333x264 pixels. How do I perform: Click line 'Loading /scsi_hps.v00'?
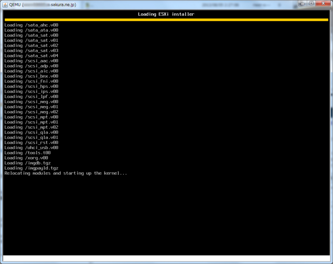click(31, 86)
